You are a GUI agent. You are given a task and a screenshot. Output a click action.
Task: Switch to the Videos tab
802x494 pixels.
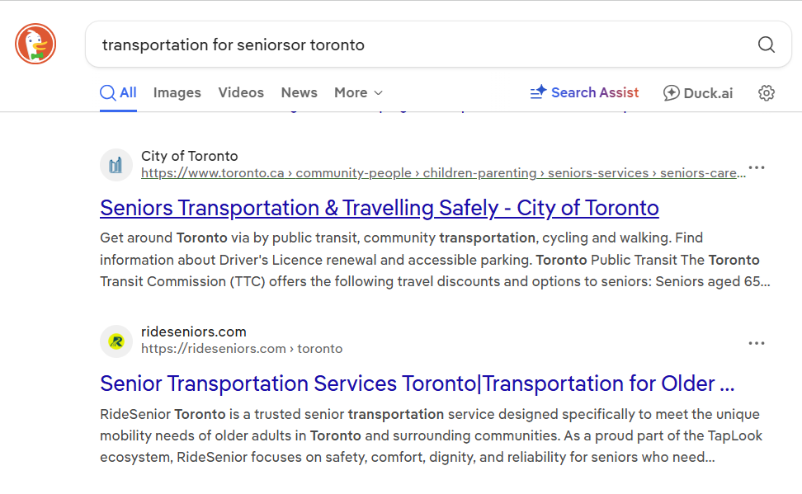click(x=241, y=92)
